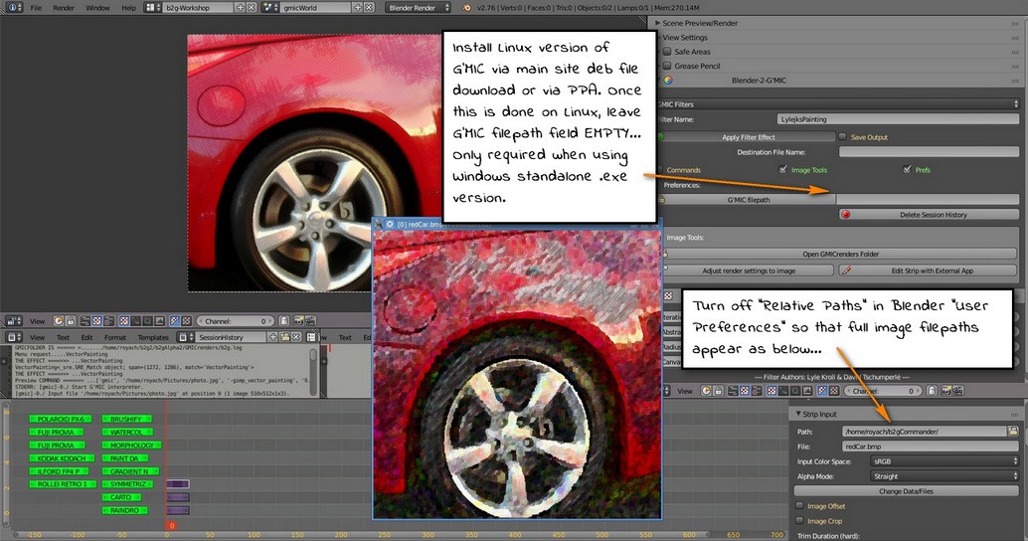Click the Apply Filter Effect button
This screenshot has width=1028, height=541.
point(748,137)
